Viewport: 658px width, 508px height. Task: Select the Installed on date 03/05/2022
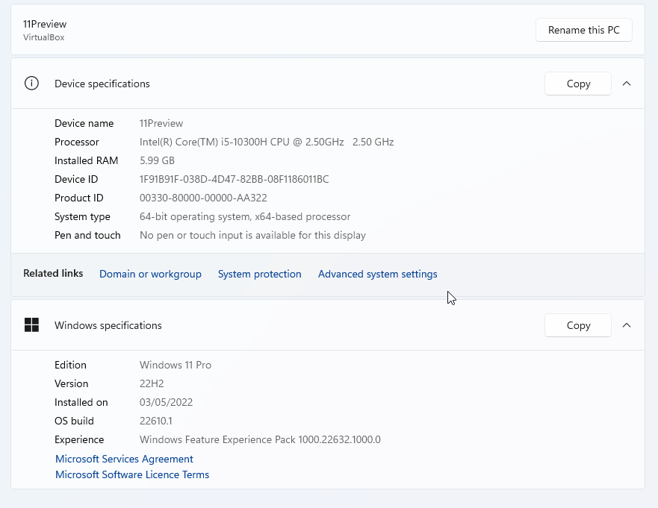pos(166,402)
